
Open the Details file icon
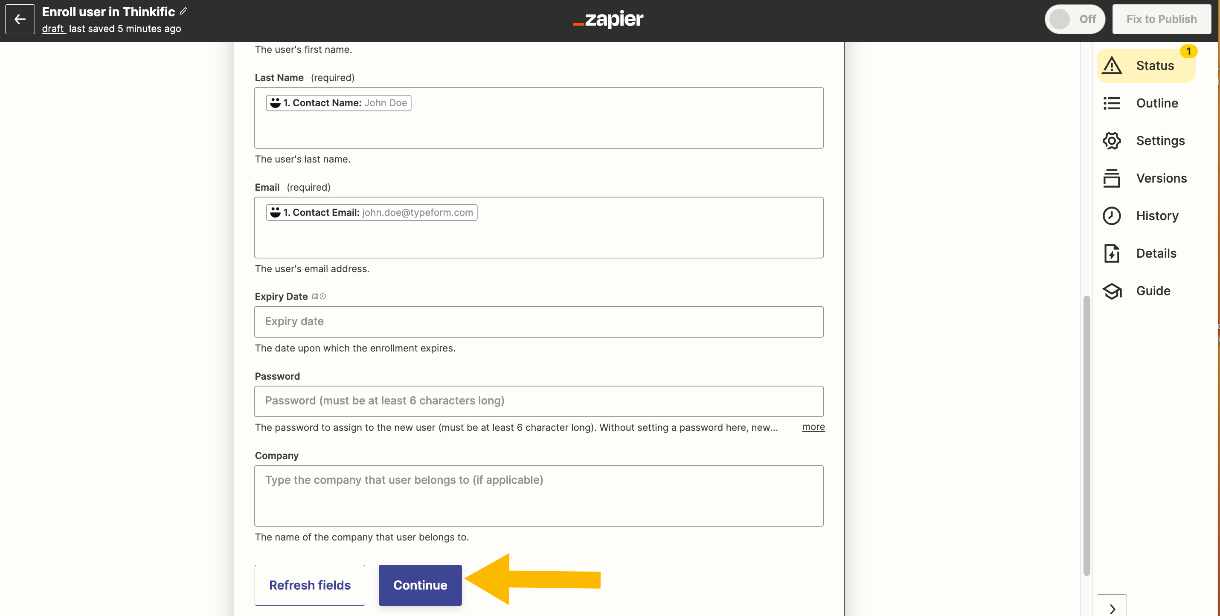click(x=1112, y=253)
